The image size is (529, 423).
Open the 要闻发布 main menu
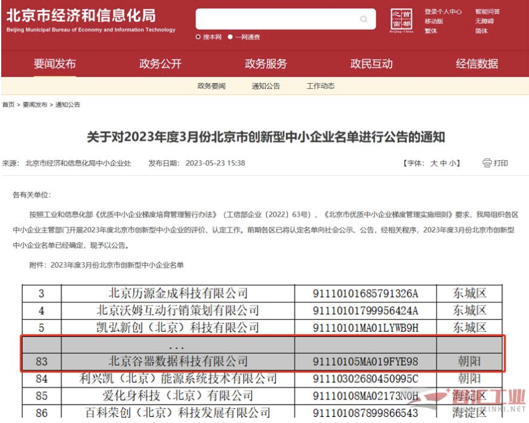pos(55,64)
